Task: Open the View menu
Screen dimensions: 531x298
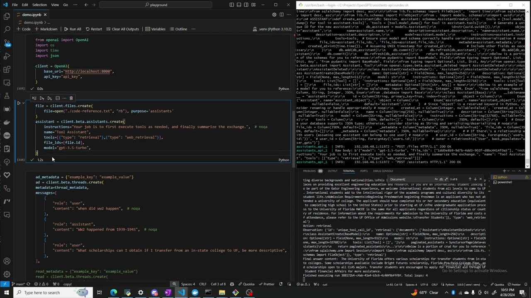Action: point(55,5)
